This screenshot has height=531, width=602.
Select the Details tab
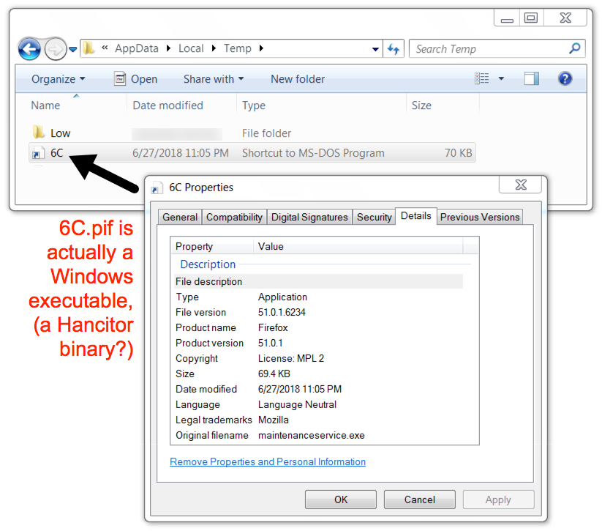coord(415,216)
